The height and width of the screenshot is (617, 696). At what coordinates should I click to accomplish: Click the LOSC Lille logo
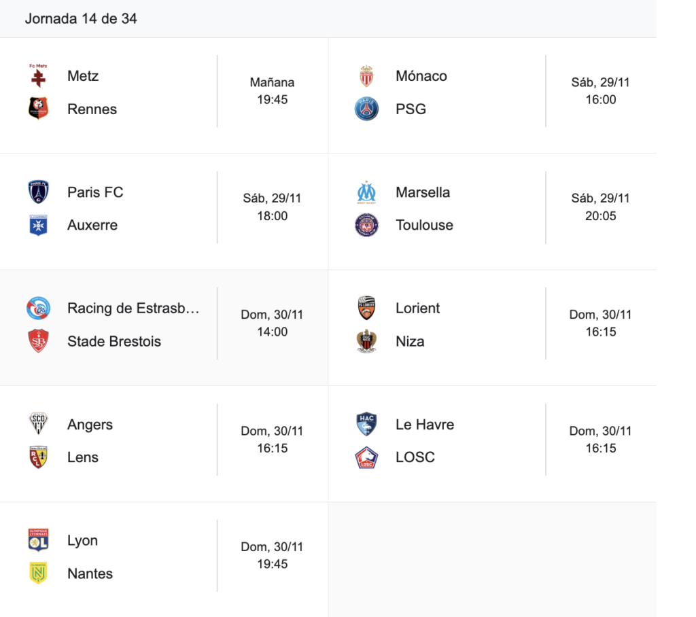click(366, 457)
